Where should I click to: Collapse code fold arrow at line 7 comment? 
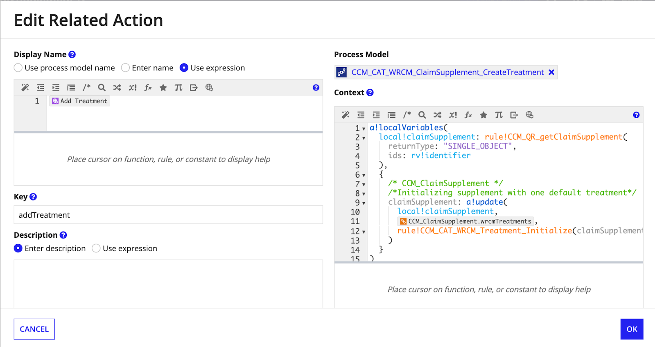point(364,185)
